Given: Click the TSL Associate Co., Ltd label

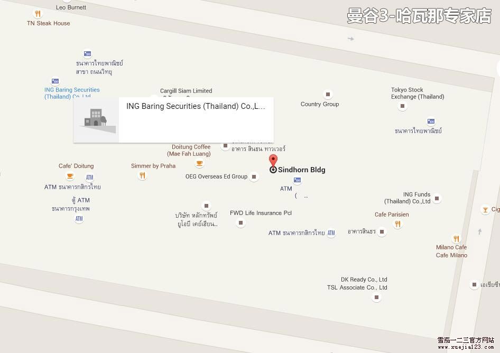Looking at the screenshot, I should [357, 287].
